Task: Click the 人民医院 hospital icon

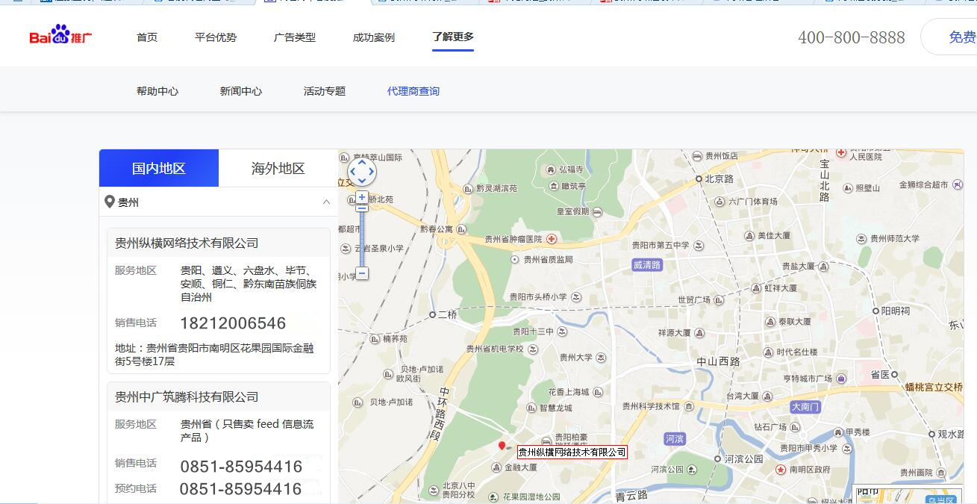Action: click(841, 152)
